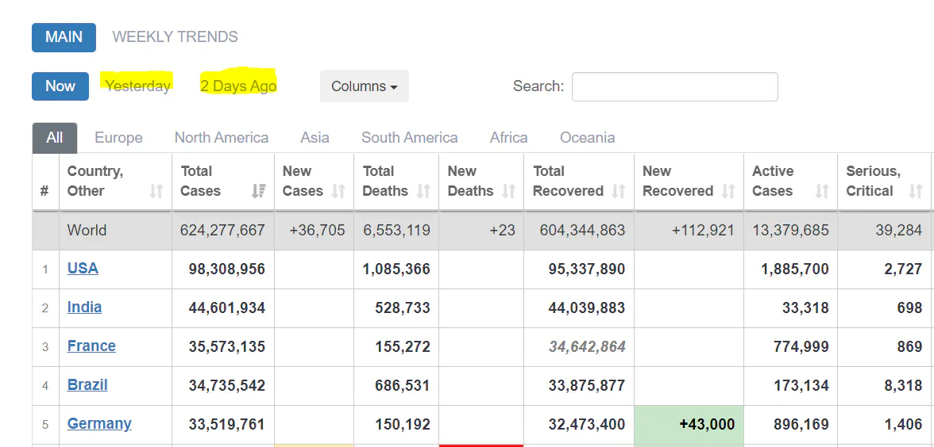Click in the Search input field
This screenshot has height=447, width=934.
[674, 87]
